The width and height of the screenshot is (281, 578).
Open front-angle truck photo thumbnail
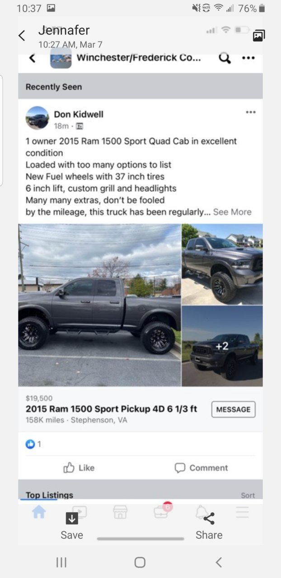(222, 264)
